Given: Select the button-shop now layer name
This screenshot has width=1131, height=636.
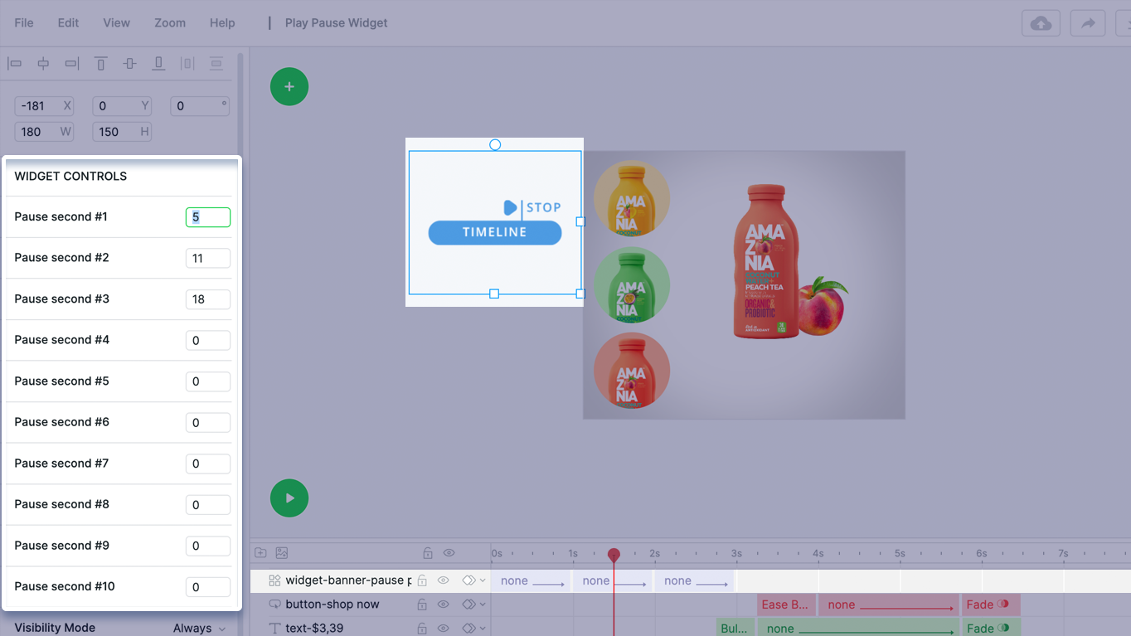Looking at the screenshot, I should (333, 604).
